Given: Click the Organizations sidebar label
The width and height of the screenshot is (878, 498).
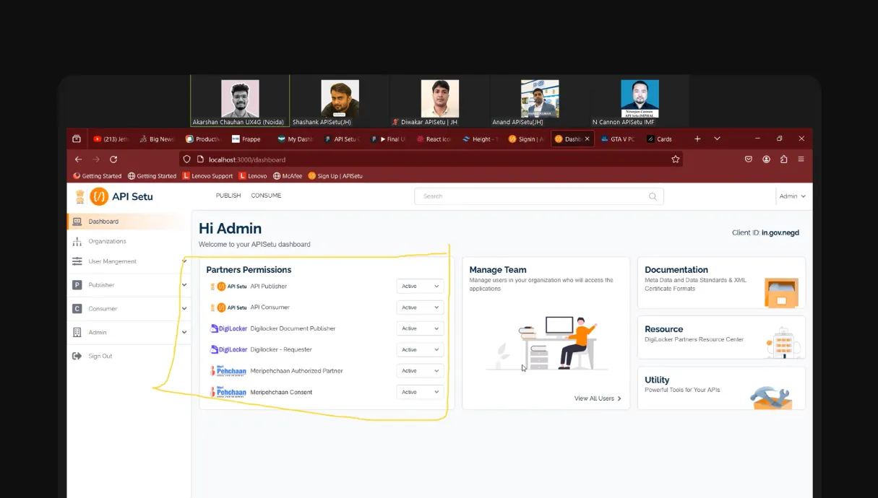Looking at the screenshot, I should click(107, 242).
